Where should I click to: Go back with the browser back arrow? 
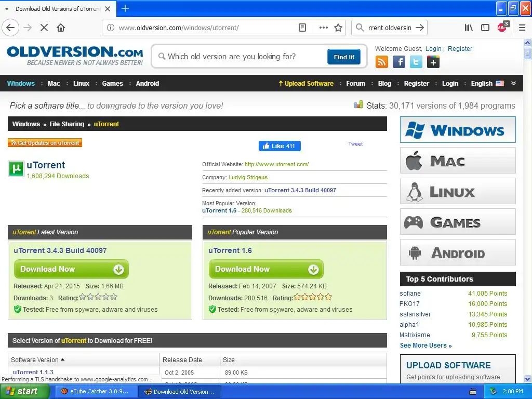click(x=10, y=28)
